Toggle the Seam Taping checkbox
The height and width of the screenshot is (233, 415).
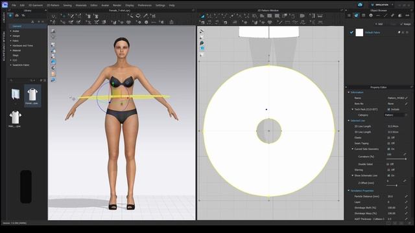[388, 144]
